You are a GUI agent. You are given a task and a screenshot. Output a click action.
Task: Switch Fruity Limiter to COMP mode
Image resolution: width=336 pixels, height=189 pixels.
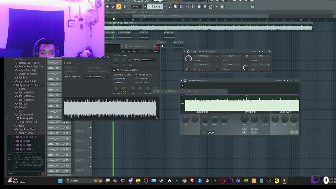click(x=211, y=133)
